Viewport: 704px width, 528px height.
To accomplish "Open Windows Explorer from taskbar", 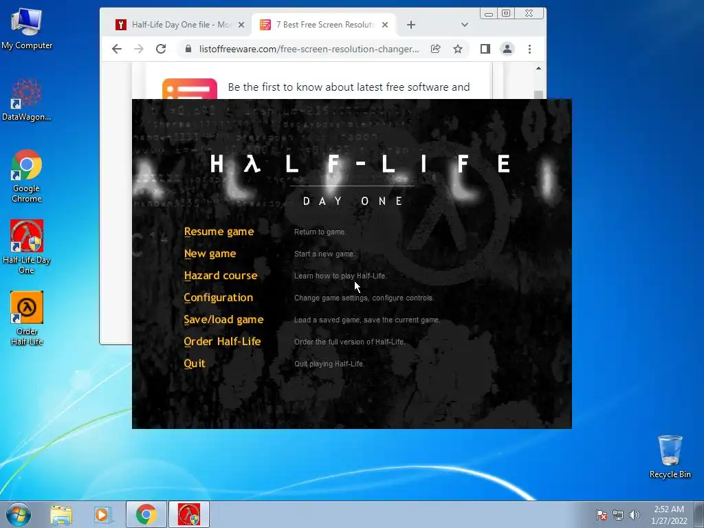I will [x=61, y=514].
